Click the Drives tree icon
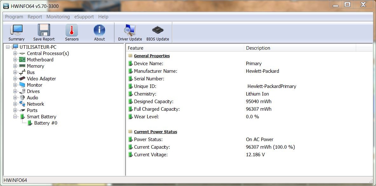 coord(22,91)
